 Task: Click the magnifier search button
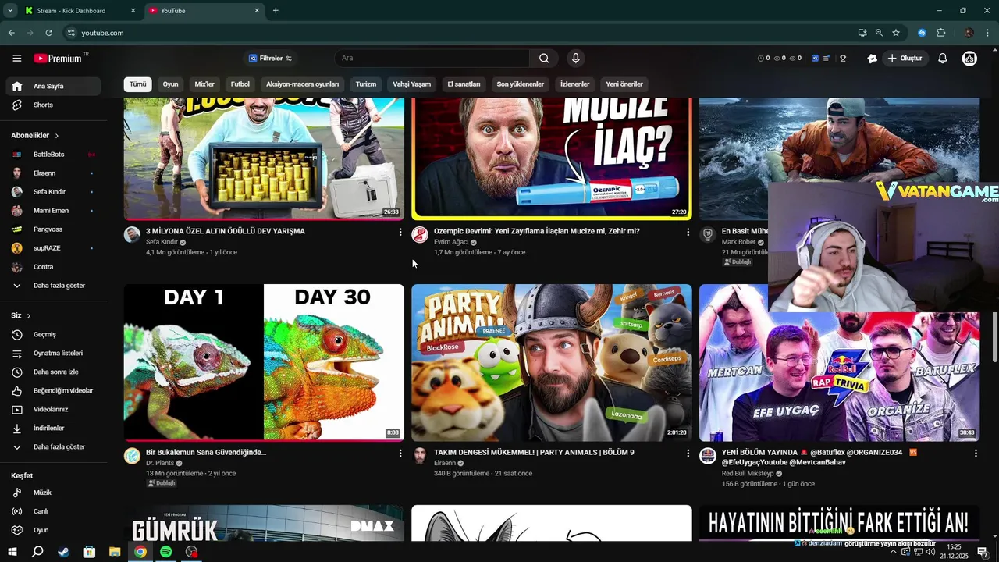click(x=544, y=59)
